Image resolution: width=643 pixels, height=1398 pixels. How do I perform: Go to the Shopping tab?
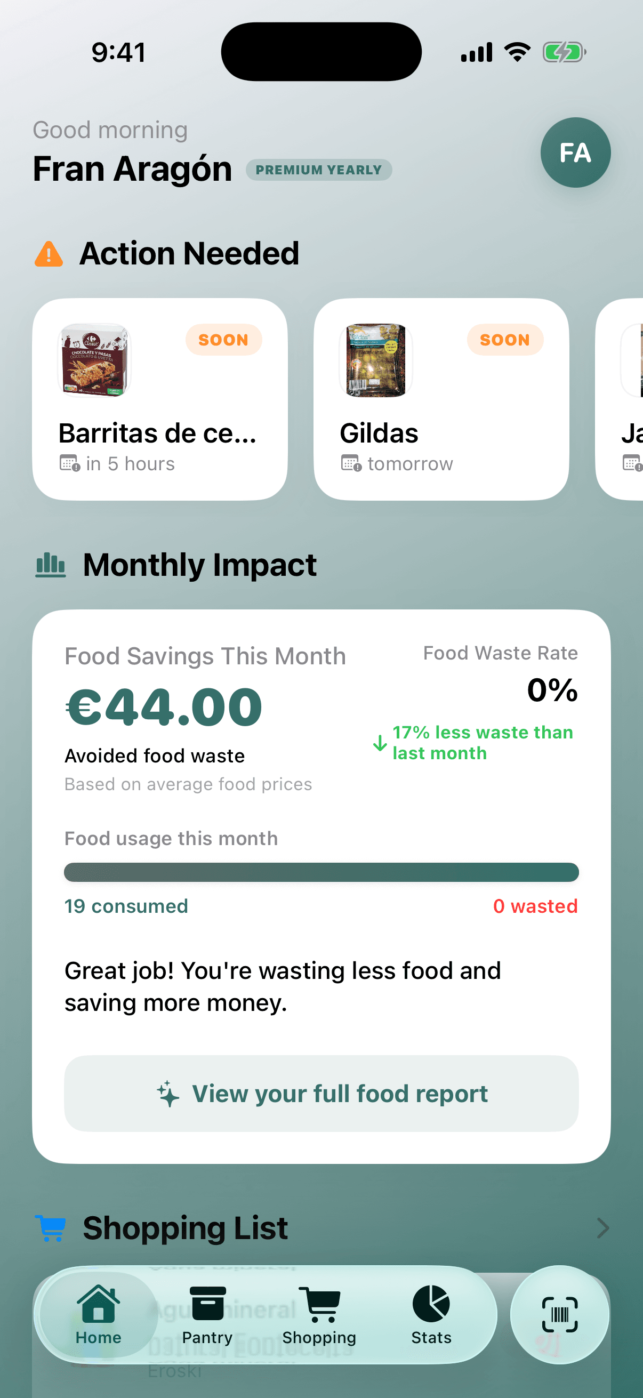click(x=319, y=1314)
